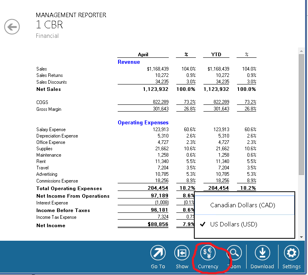308x275 pixels.
Task: Click the Depreciation Expense label
Action: (57, 136)
